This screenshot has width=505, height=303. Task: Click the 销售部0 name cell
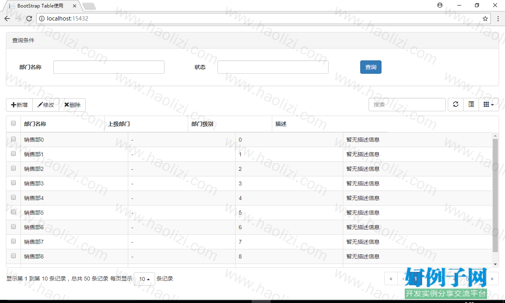pyautogui.click(x=74, y=140)
